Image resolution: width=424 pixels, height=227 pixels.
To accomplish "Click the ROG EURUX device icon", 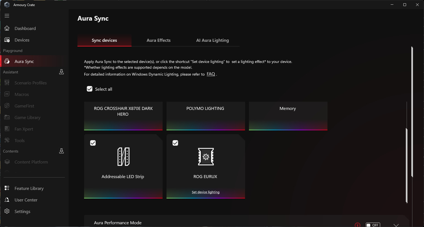I will [206, 157].
